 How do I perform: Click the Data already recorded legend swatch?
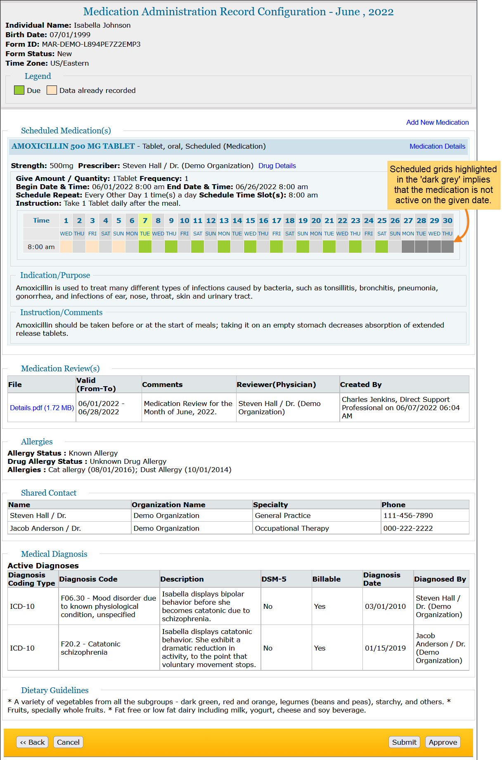pos(52,90)
